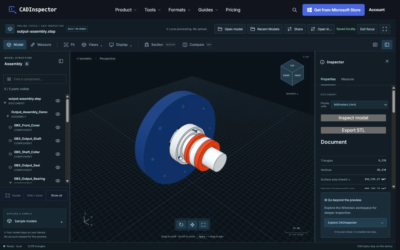
Task: Expand the Sample models dropdown
Action: [35, 221]
